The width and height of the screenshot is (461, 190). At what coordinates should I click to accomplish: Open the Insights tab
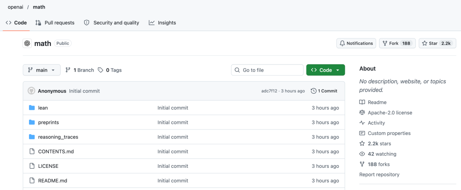pyautogui.click(x=162, y=23)
